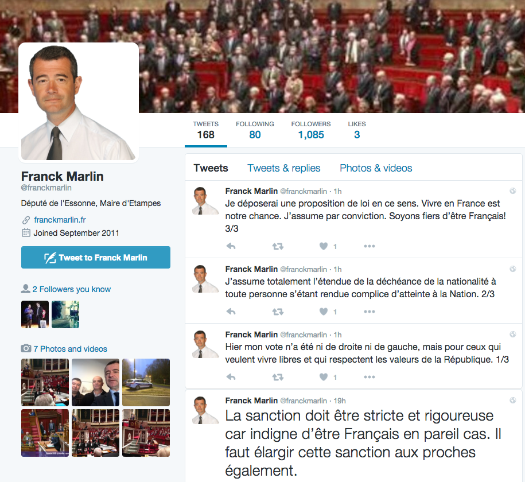Click the globe icon on the 19h tweet
525x482 pixels.
512,400
